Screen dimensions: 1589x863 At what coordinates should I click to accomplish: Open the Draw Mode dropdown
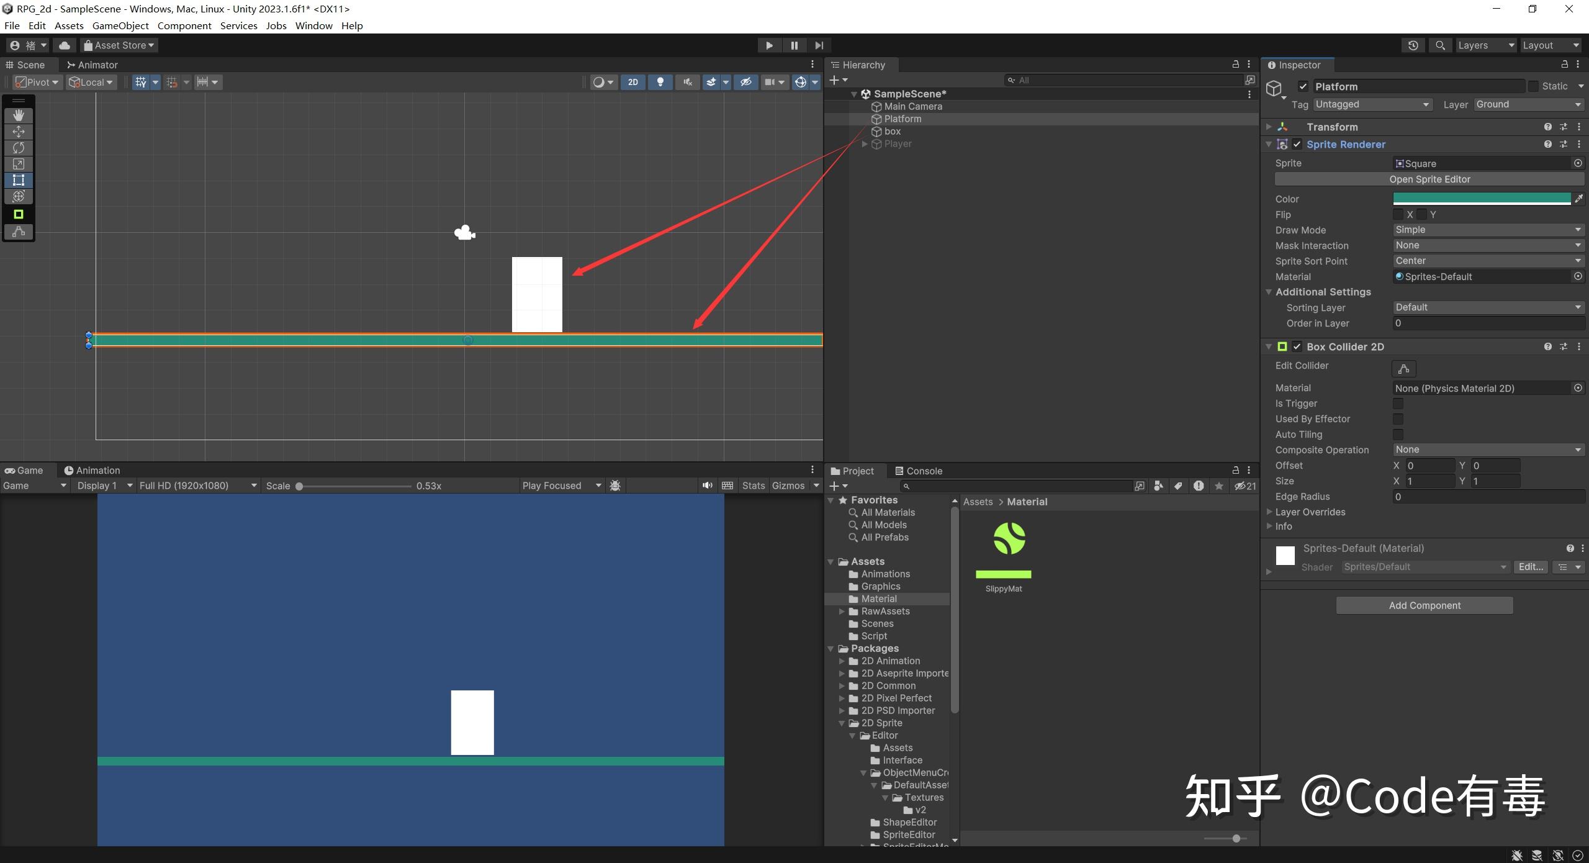1488,230
